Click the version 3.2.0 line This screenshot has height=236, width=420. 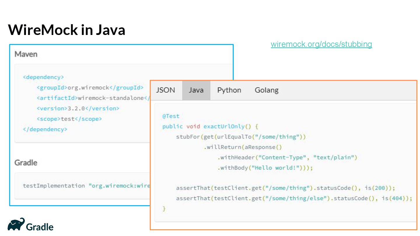[78, 108]
